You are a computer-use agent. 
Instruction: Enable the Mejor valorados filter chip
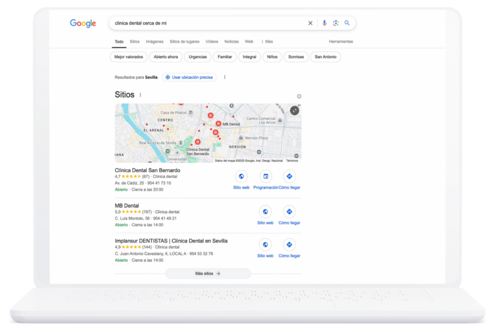click(x=129, y=57)
